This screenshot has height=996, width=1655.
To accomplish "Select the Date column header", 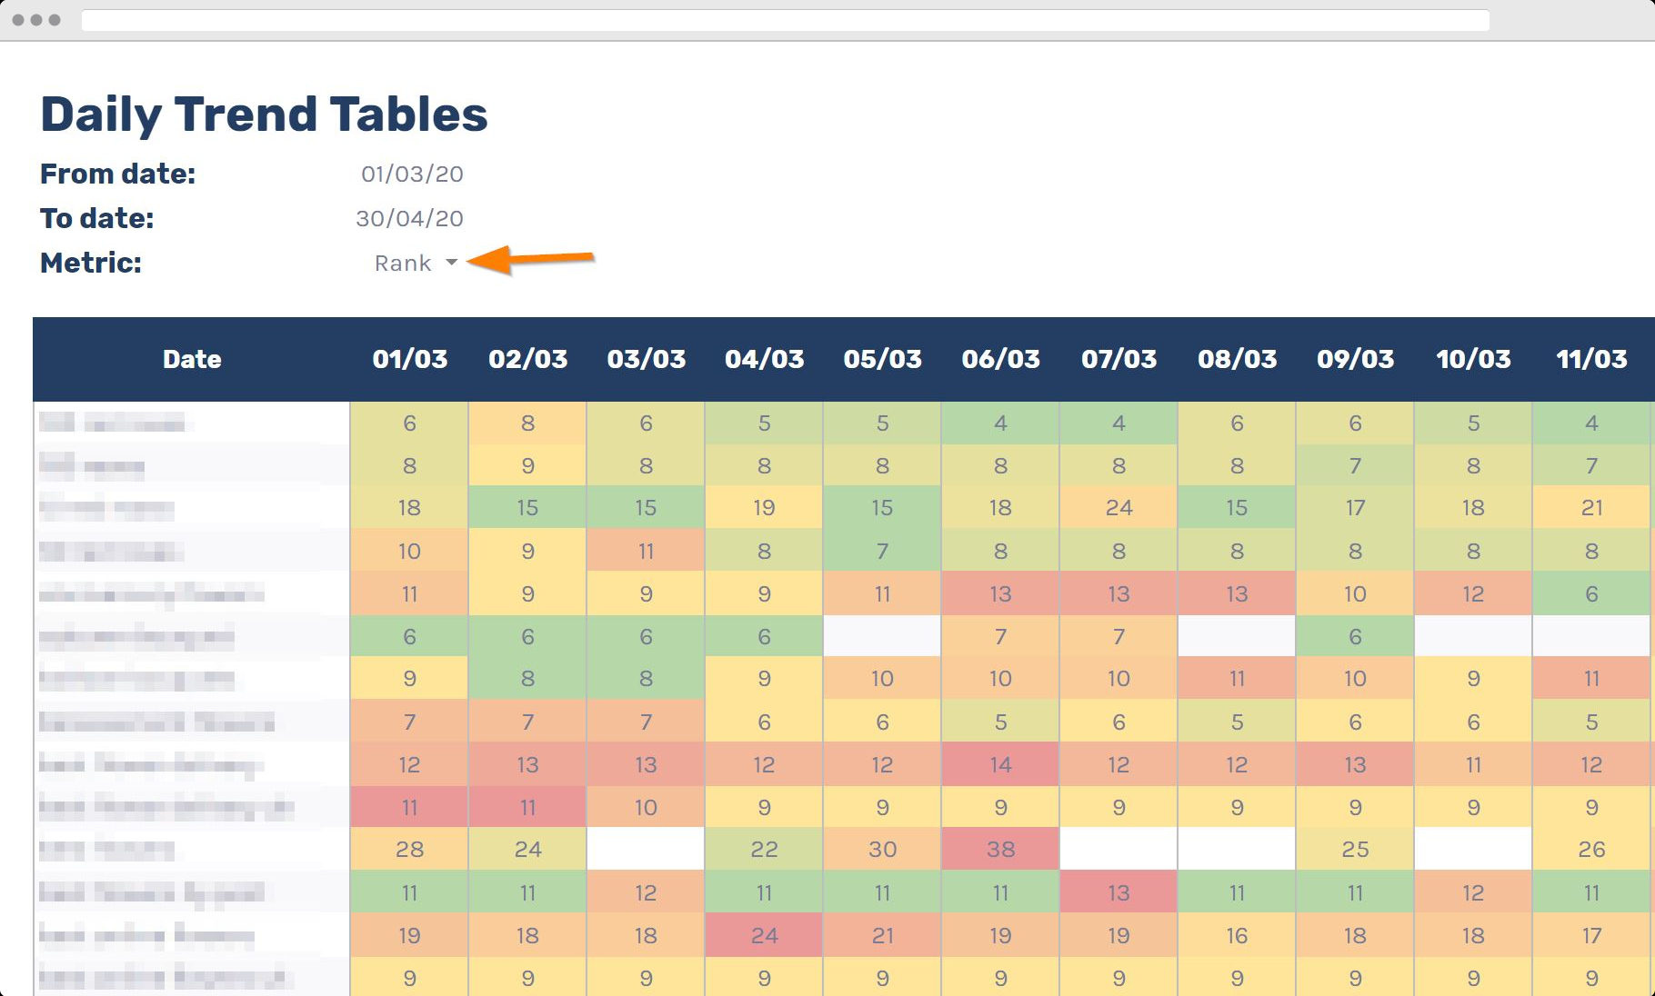I will tap(191, 359).
